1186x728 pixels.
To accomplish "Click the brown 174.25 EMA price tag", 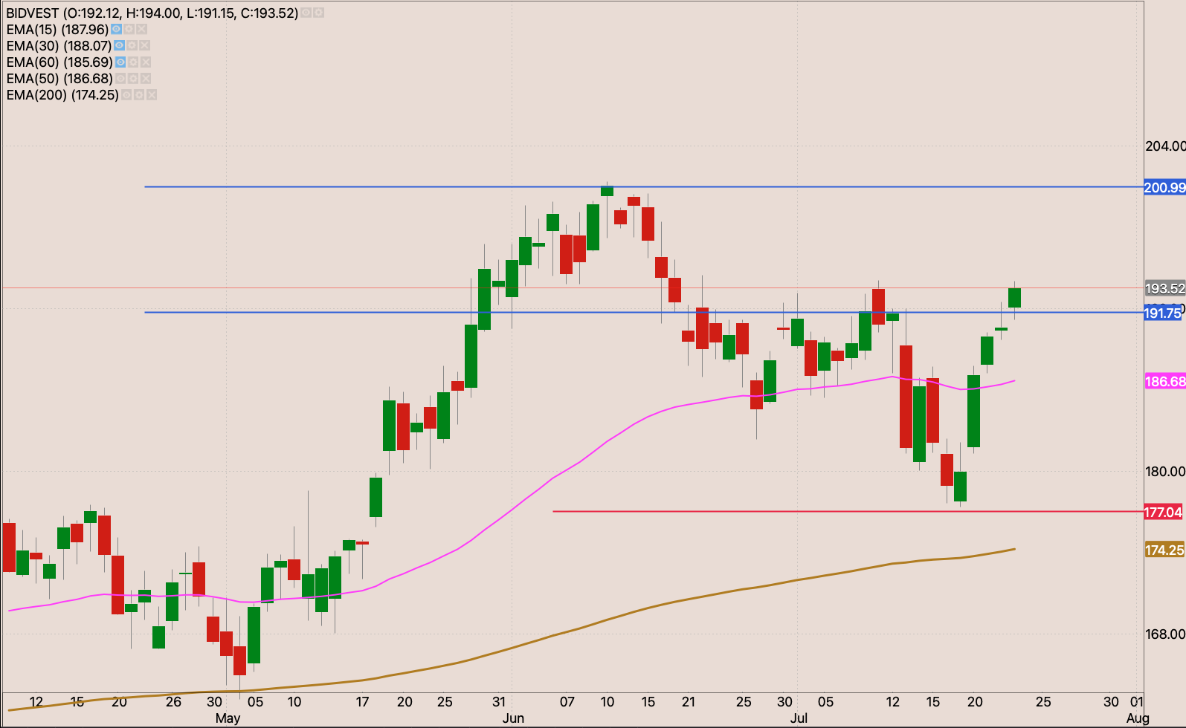I will click(x=1164, y=550).
